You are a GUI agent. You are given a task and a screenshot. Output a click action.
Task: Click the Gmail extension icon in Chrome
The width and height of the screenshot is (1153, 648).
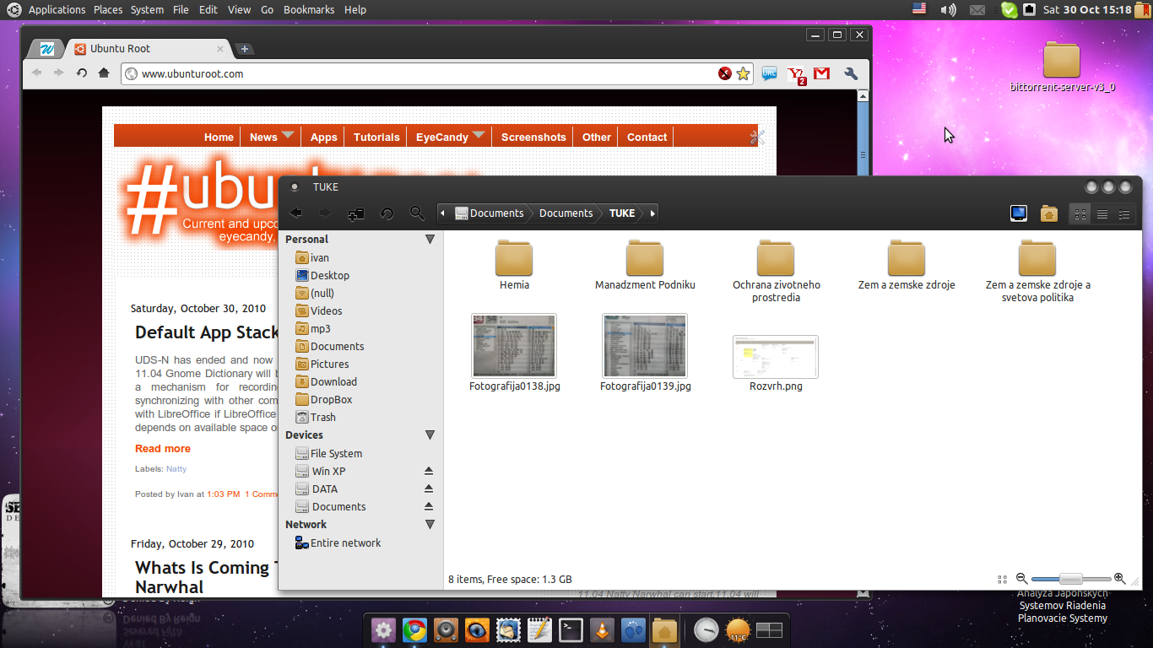pos(821,73)
